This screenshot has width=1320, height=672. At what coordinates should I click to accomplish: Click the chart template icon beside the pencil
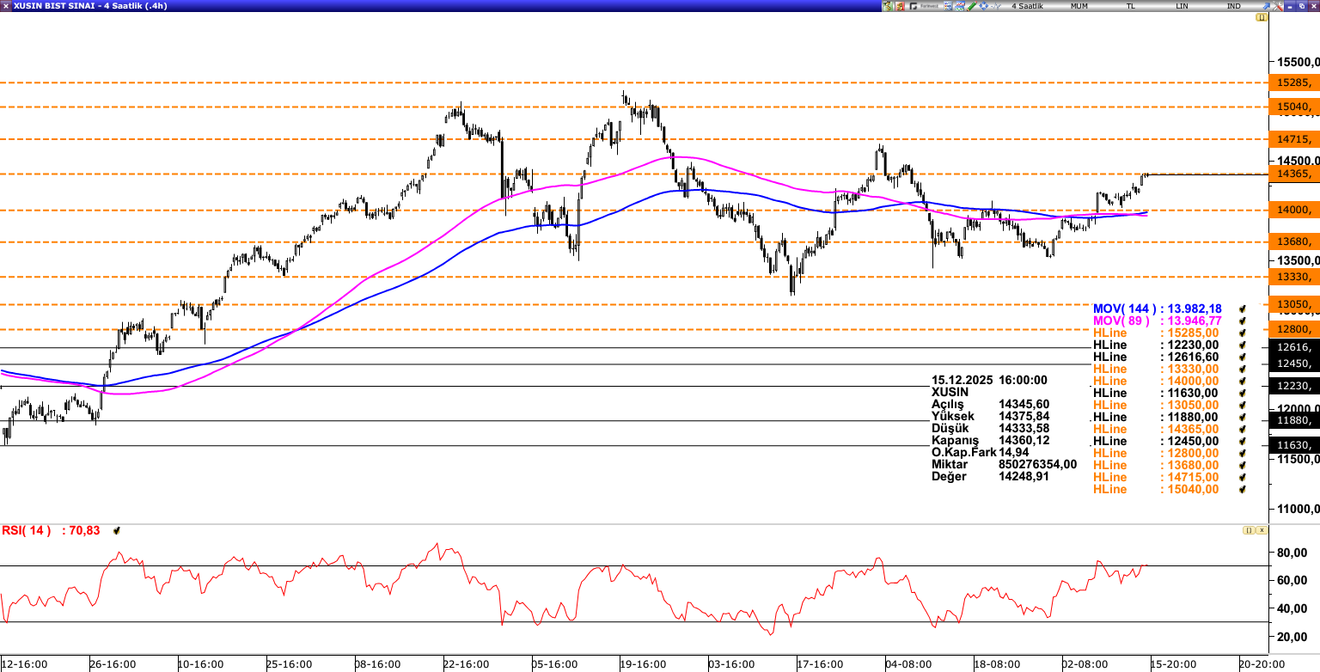[959, 6]
